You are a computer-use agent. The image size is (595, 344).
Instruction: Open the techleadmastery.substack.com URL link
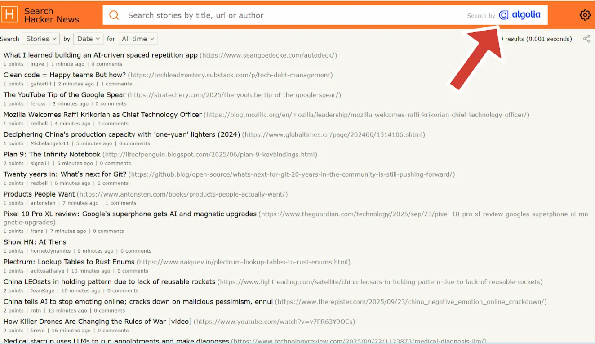(x=230, y=75)
